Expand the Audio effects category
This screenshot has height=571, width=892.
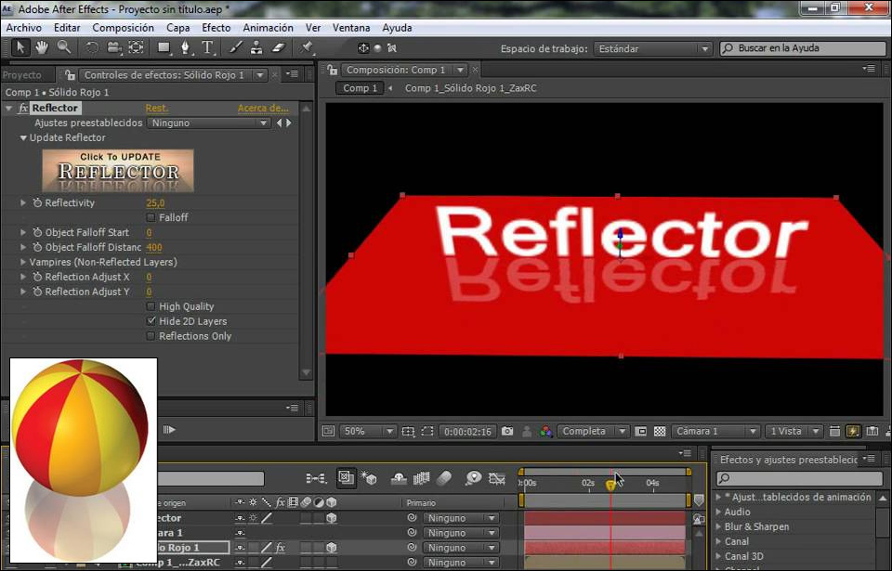[x=718, y=512]
